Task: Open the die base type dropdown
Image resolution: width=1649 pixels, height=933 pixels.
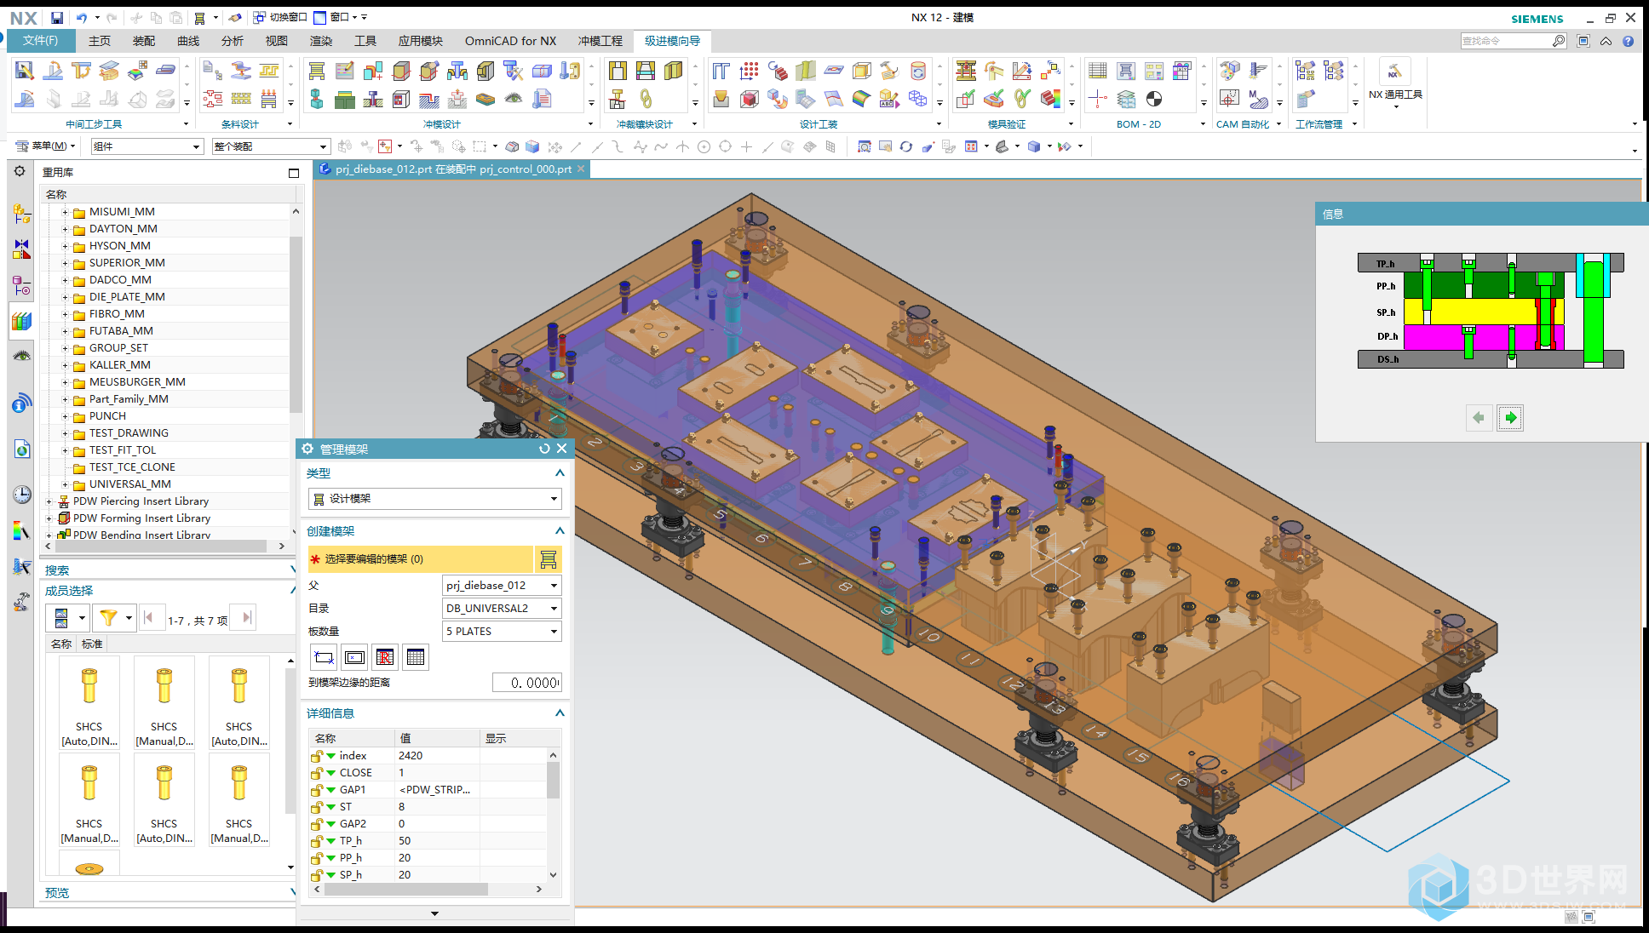Action: click(434, 499)
